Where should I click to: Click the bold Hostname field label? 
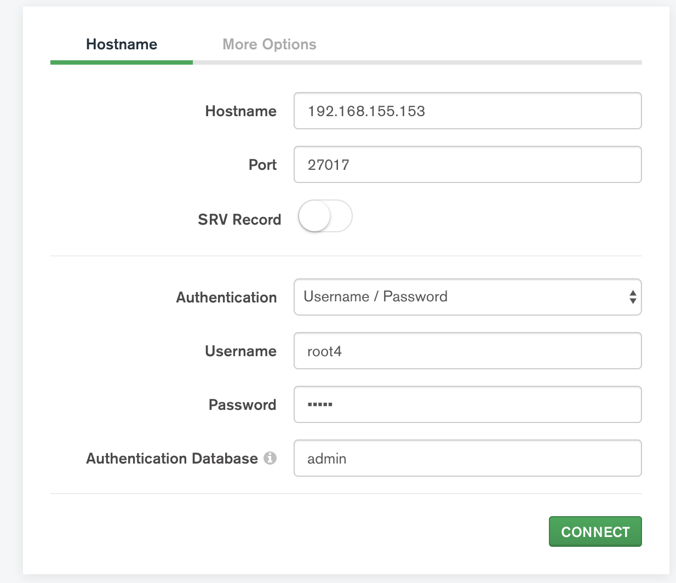(x=240, y=111)
